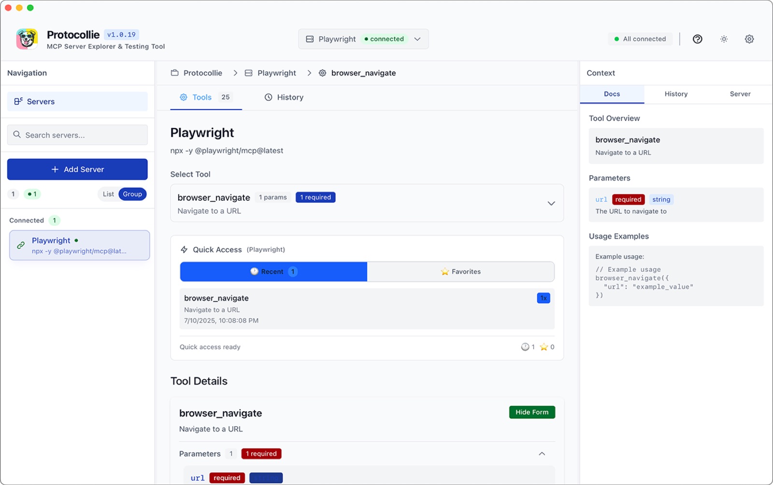This screenshot has width=773, height=485.
Task: Click the Search servers input field
Action: coord(77,135)
